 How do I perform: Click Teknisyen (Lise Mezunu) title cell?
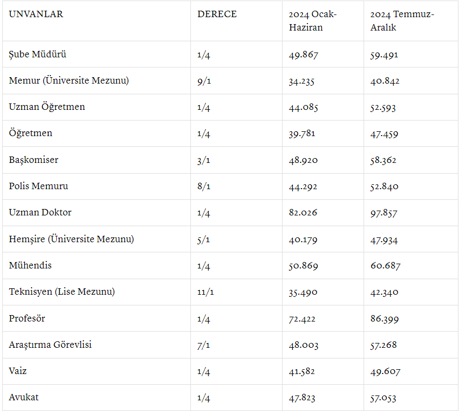[62, 292]
